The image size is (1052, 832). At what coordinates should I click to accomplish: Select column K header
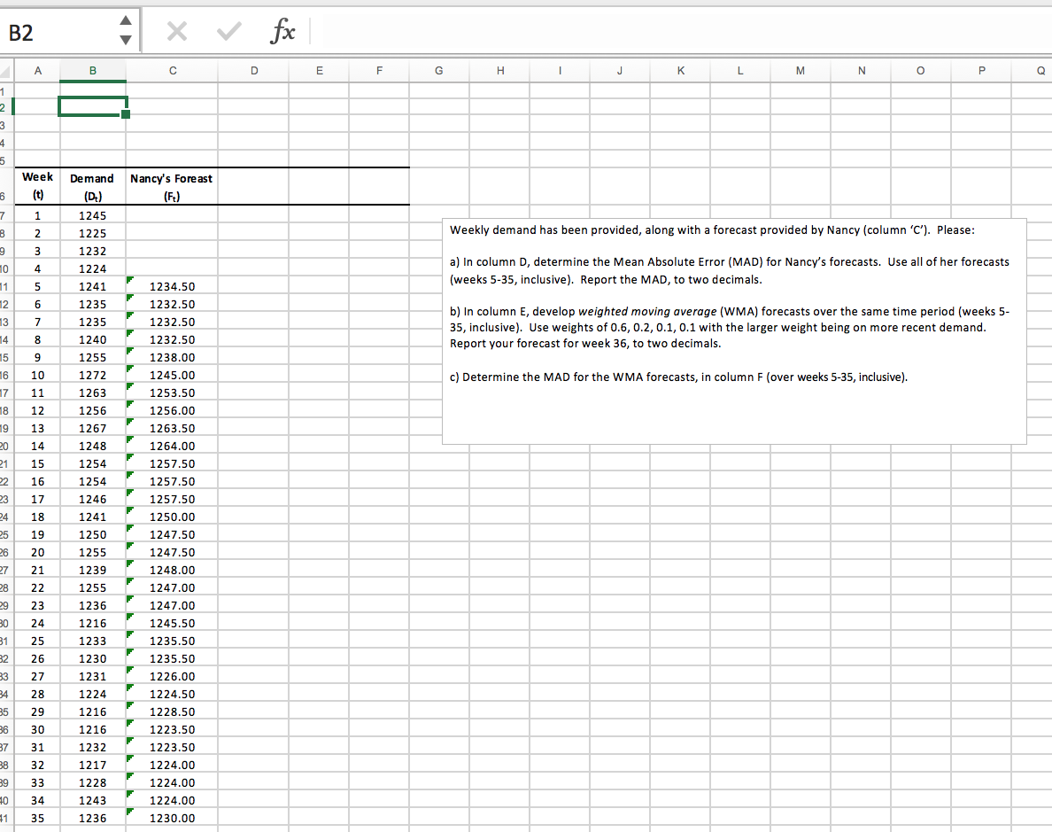[680, 71]
